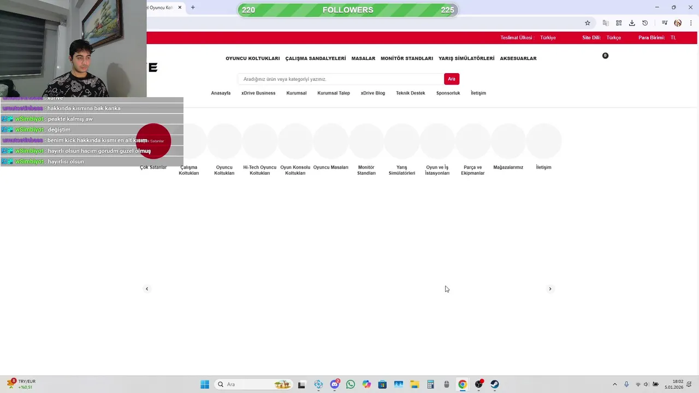Select Hi-Tech Oyuncu Koltukları category

pos(260,148)
